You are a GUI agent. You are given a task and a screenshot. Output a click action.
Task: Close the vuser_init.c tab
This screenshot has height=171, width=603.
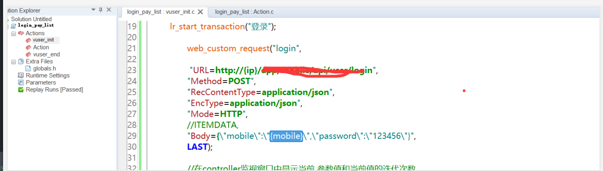pyautogui.click(x=200, y=12)
